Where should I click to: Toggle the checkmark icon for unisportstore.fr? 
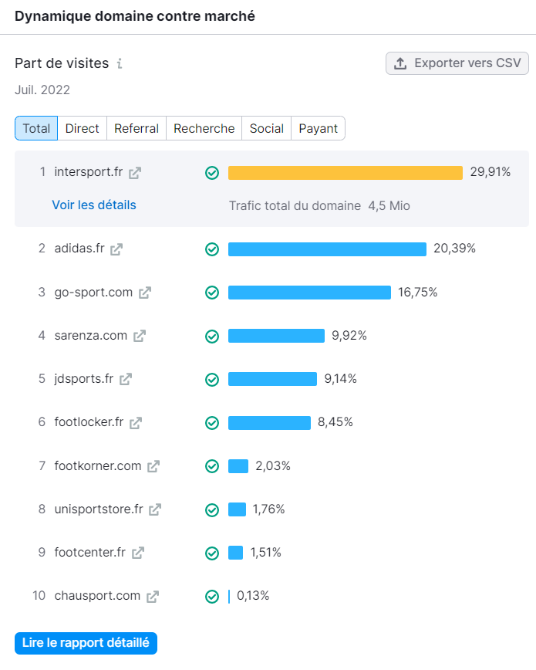tap(212, 509)
